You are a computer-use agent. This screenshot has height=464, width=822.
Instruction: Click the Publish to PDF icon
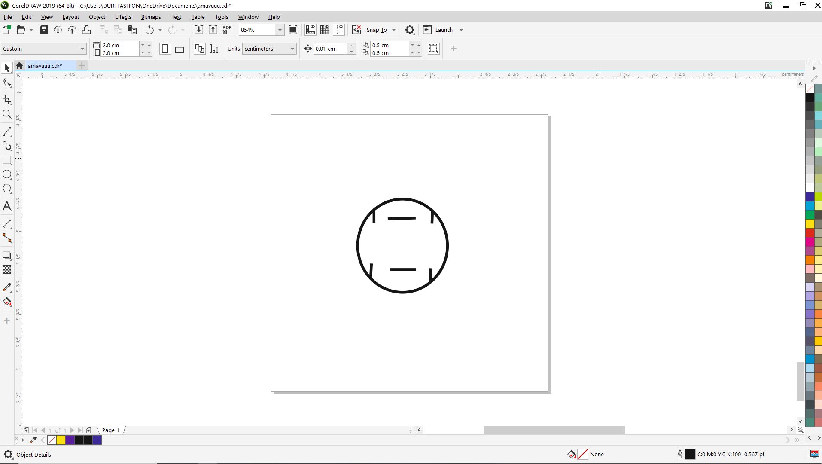pyautogui.click(x=227, y=30)
